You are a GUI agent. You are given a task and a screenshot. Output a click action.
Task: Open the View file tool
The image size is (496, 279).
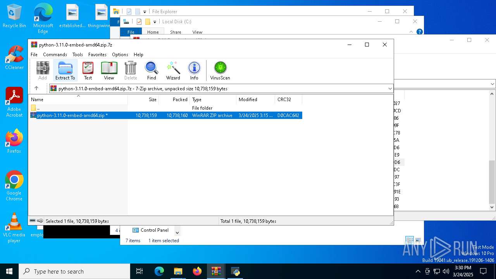point(109,71)
